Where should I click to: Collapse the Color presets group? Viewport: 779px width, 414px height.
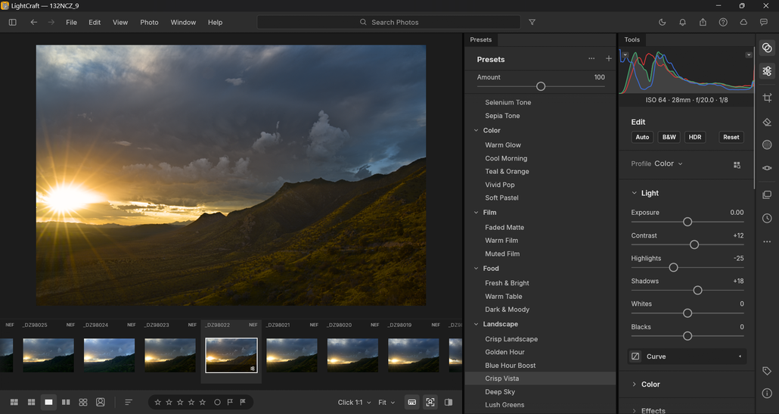pyautogui.click(x=476, y=131)
